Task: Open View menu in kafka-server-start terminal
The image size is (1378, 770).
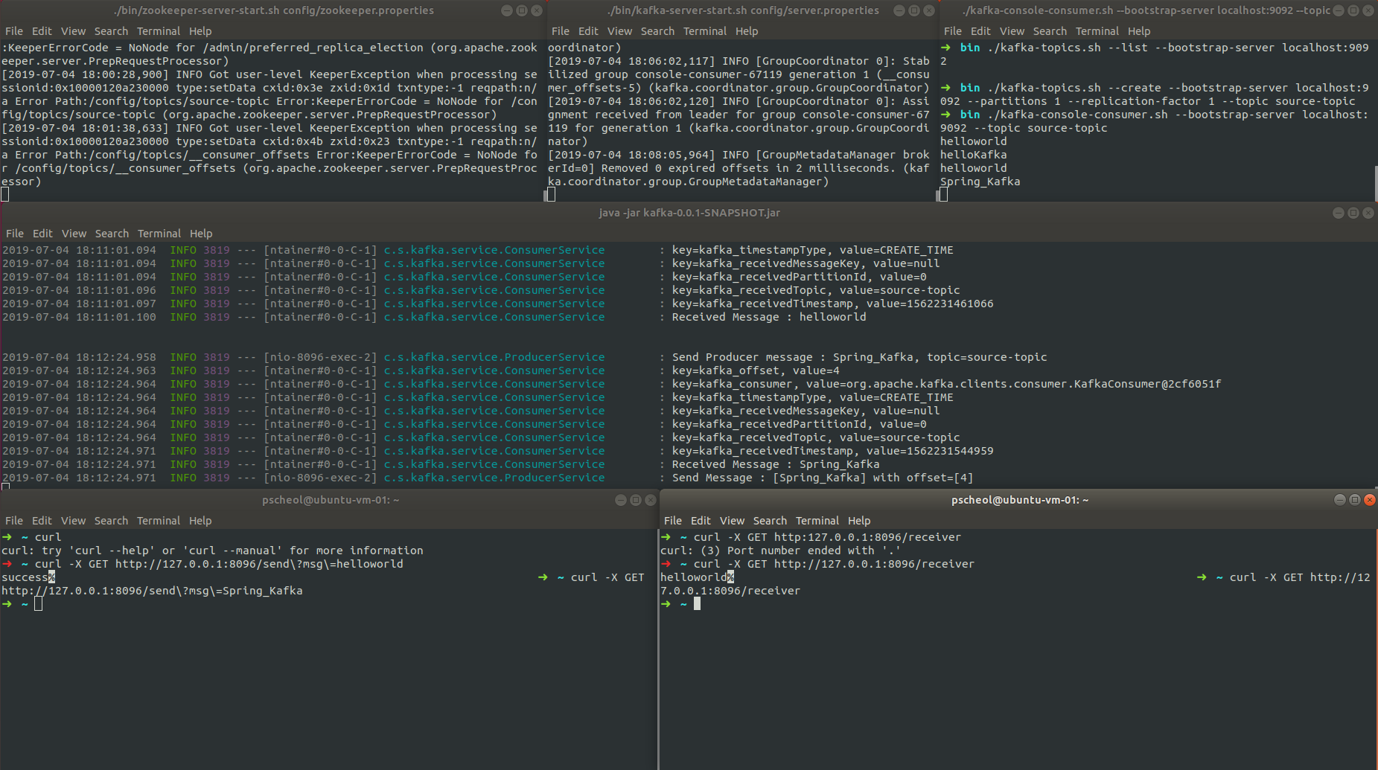Action: [x=619, y=31]
